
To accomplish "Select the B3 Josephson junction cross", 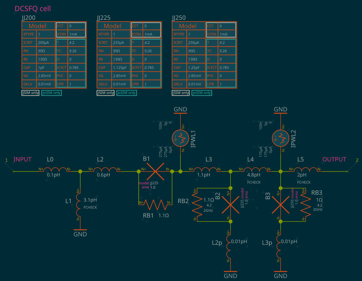I will click(x=281, y=205).
